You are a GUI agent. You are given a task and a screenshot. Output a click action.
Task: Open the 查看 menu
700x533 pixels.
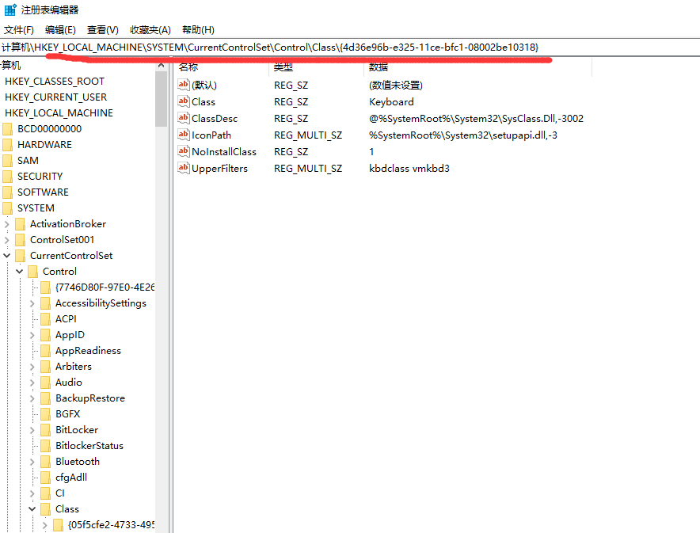point(102,29)
